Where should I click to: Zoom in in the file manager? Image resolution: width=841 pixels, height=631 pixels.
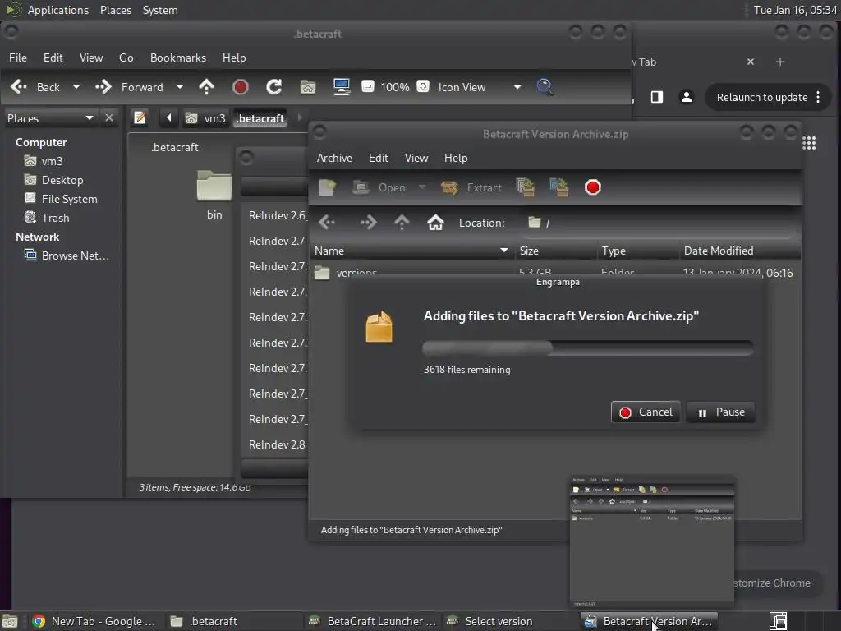tap(423, 86)
